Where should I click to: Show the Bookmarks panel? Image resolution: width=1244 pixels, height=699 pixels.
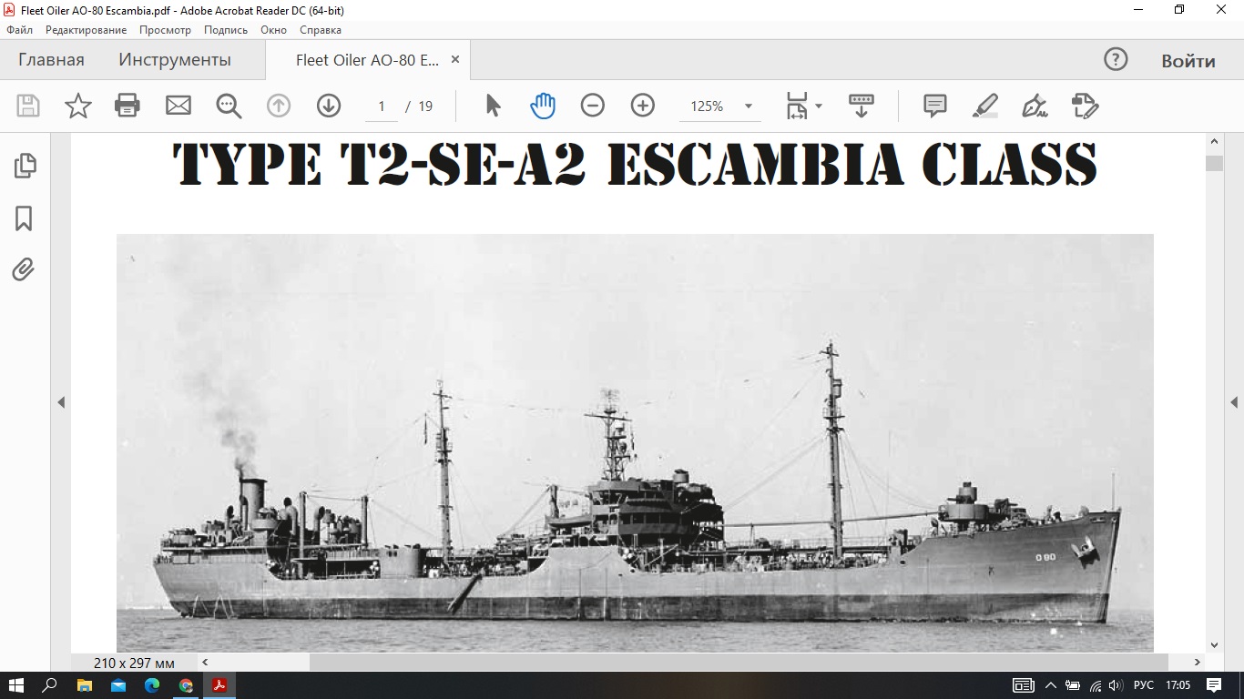coord(25,218)
